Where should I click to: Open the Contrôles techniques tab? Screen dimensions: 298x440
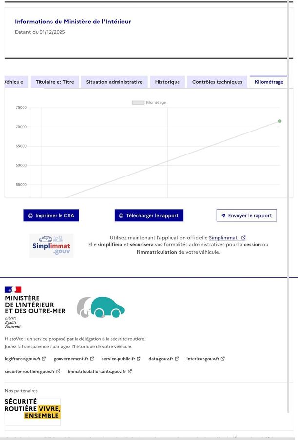click(217, 82)
